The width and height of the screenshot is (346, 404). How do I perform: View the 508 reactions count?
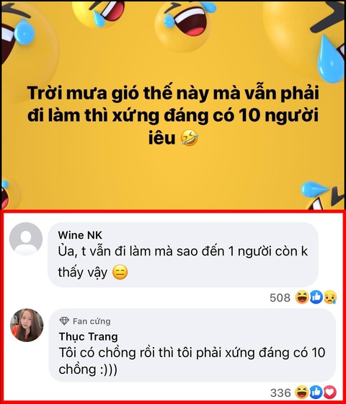(x=280, y=297)
